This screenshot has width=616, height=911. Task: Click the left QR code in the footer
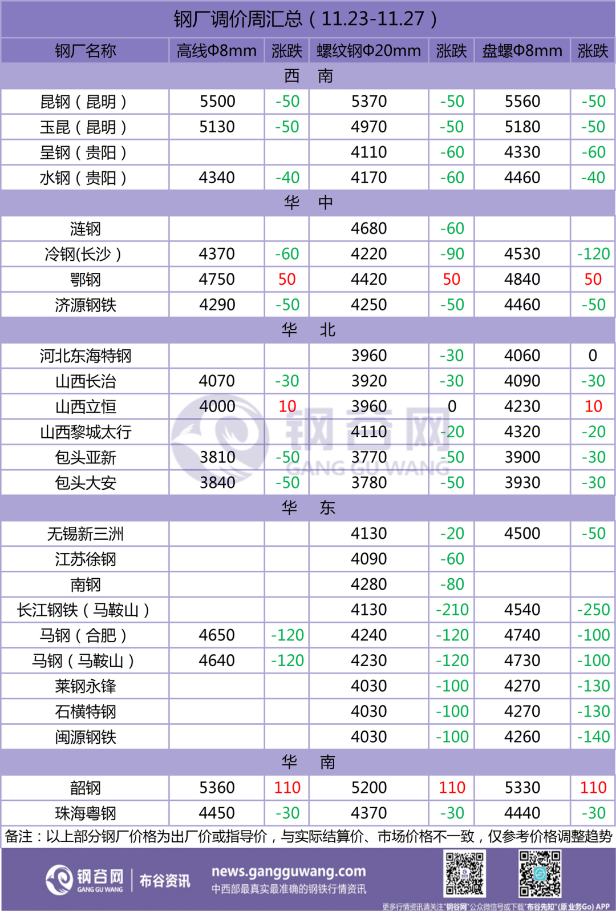click(x=464, y=873)
